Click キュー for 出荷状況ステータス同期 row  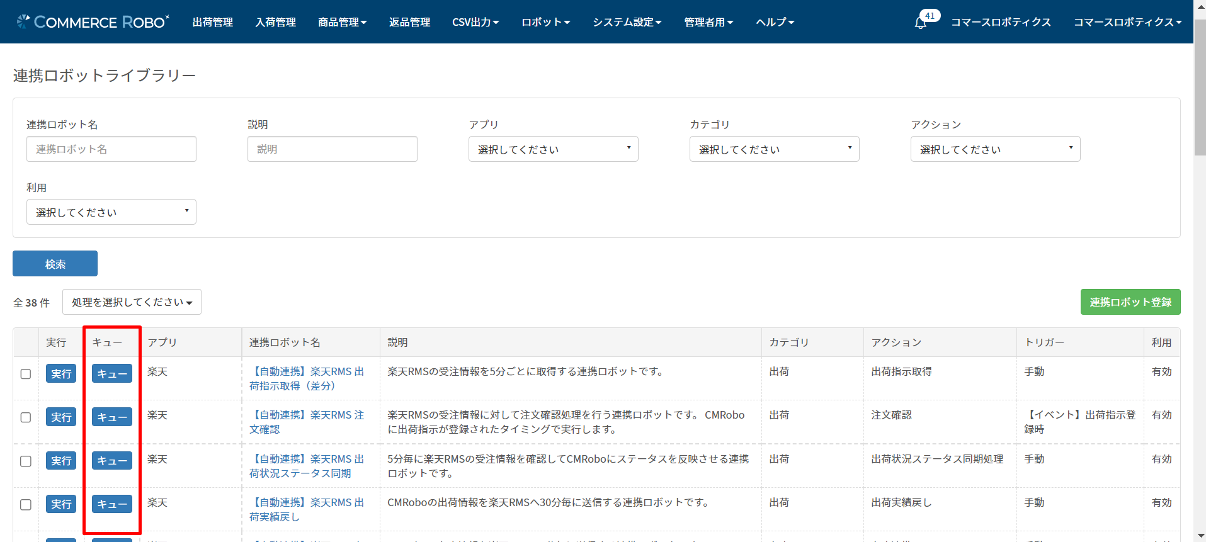tap(112, 460)
